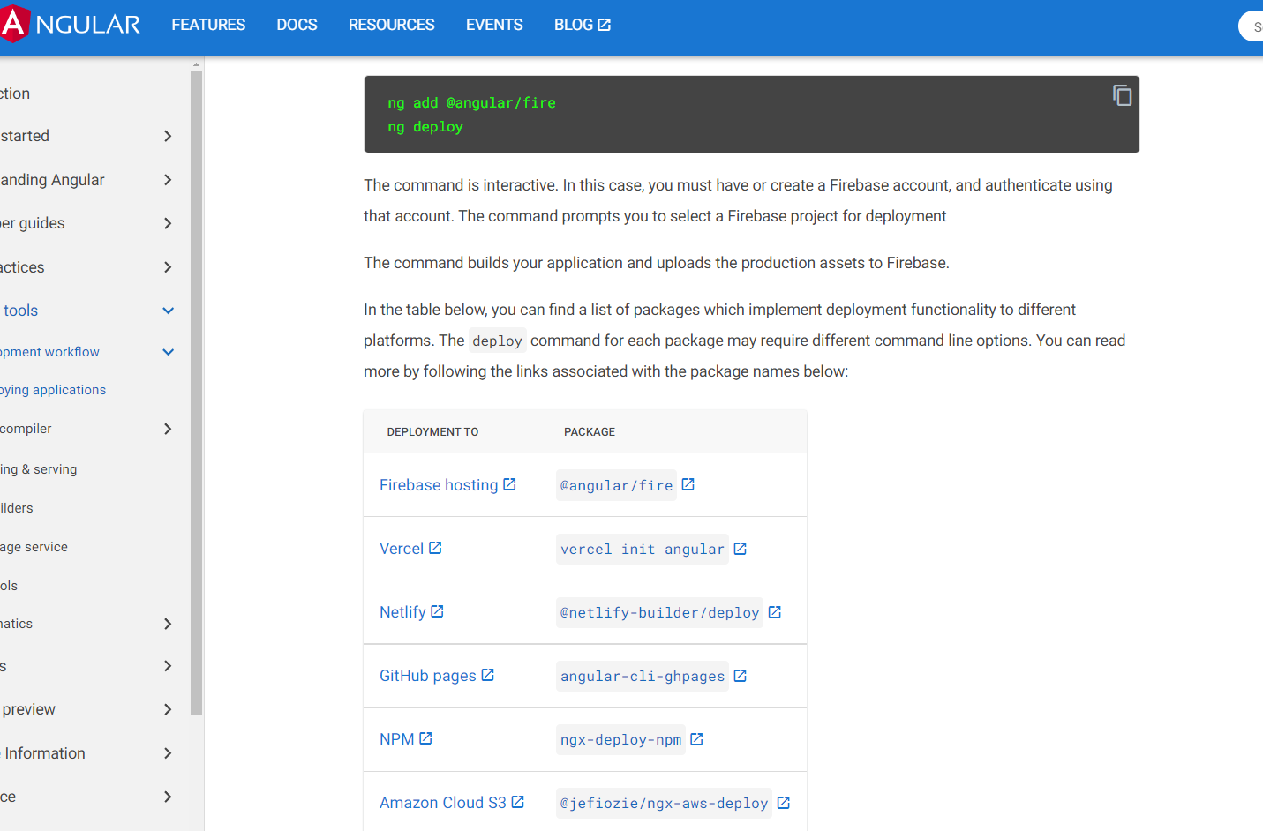Expand the 'anding Angular' sidebar chevron

pyautogui.click(x=168, y=180)
